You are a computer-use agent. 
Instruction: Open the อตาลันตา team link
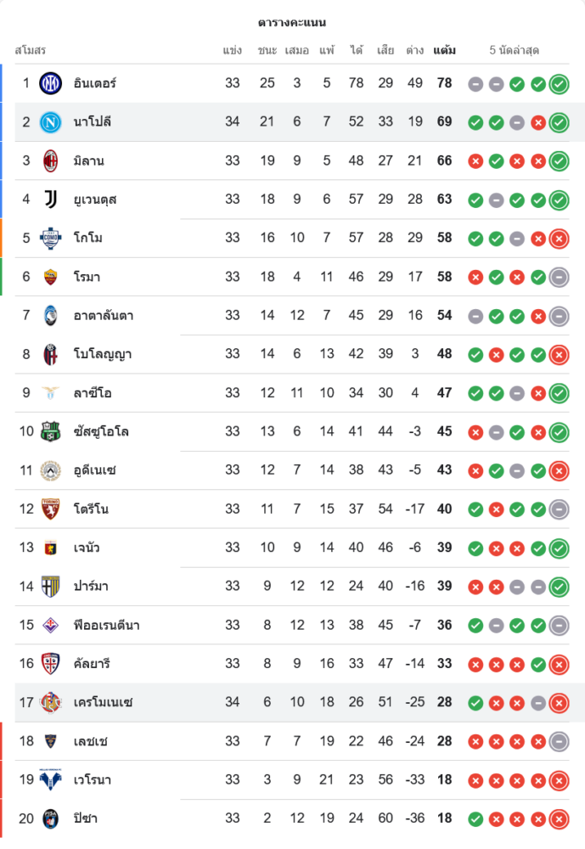pyautogui.click(x=104, y=316)
